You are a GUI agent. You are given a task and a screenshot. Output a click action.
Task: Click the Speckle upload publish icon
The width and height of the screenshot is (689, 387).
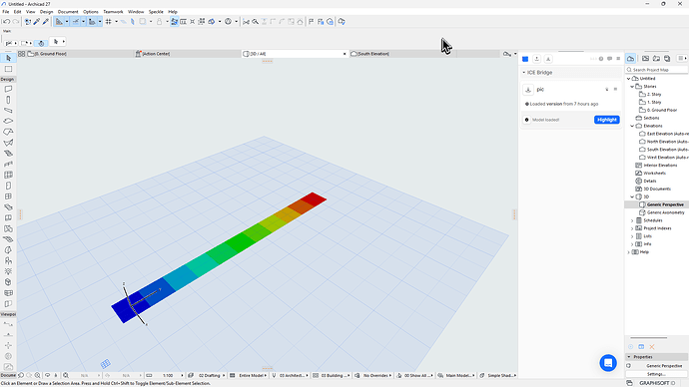(x=536, y=59)
